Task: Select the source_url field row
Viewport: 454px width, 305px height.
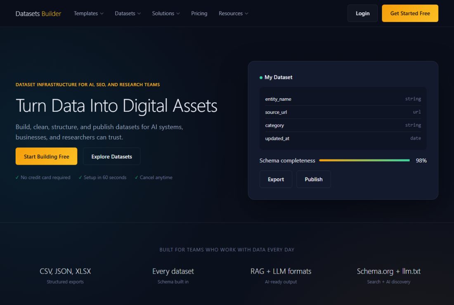Action: click(343, 112)
